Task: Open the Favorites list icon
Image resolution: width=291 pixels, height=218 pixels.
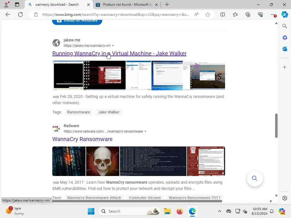Action: click(235, 14)
